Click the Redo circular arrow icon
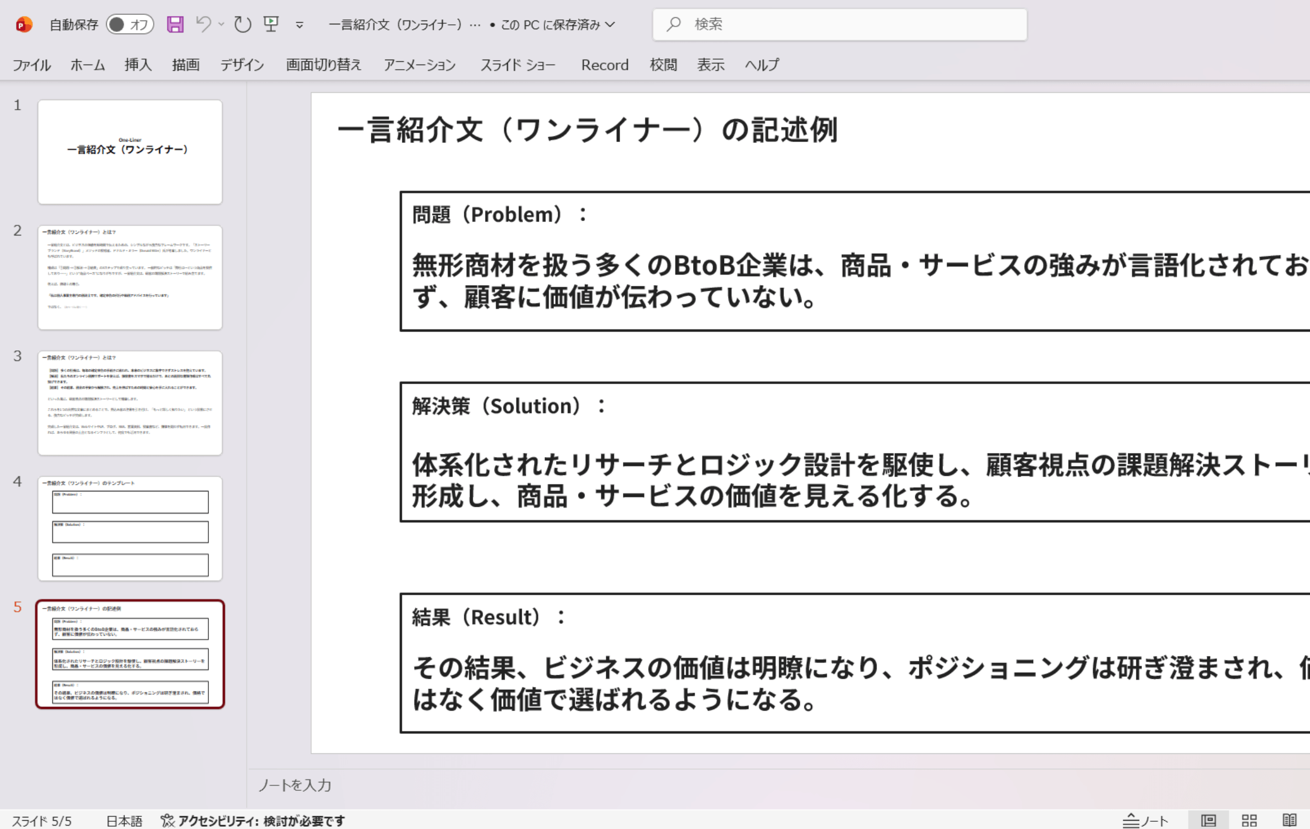 point(242,24)
